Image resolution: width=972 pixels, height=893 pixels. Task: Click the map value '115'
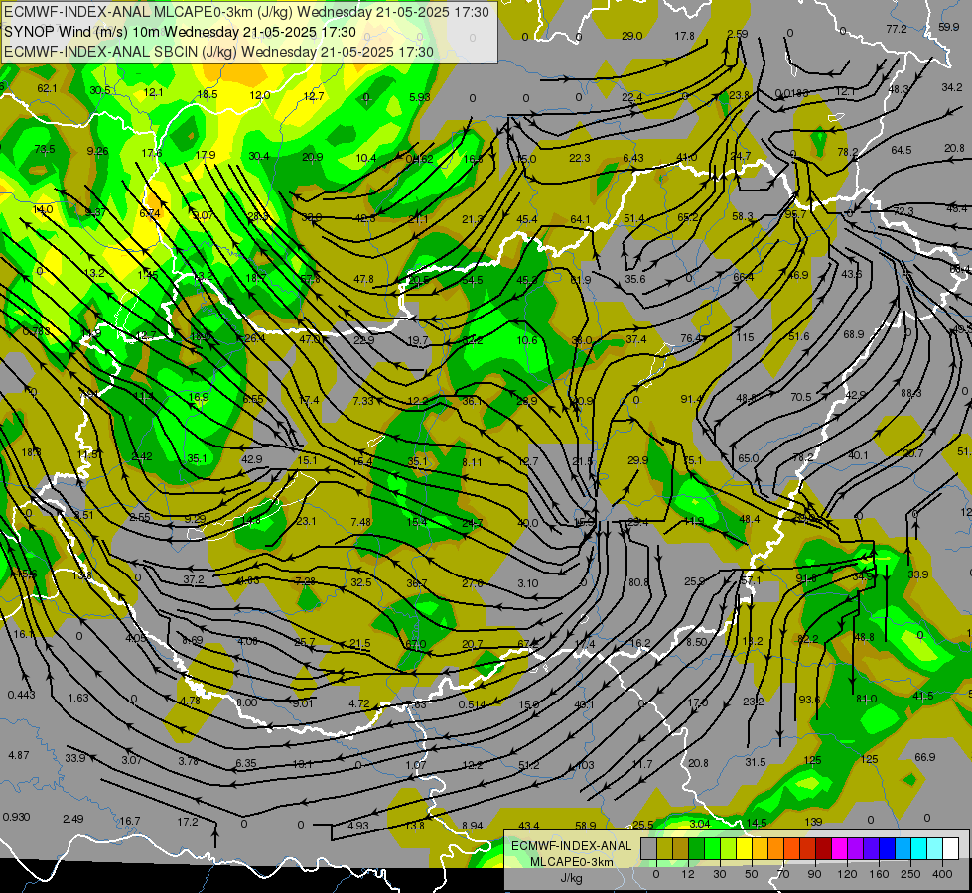pos(745,337)
